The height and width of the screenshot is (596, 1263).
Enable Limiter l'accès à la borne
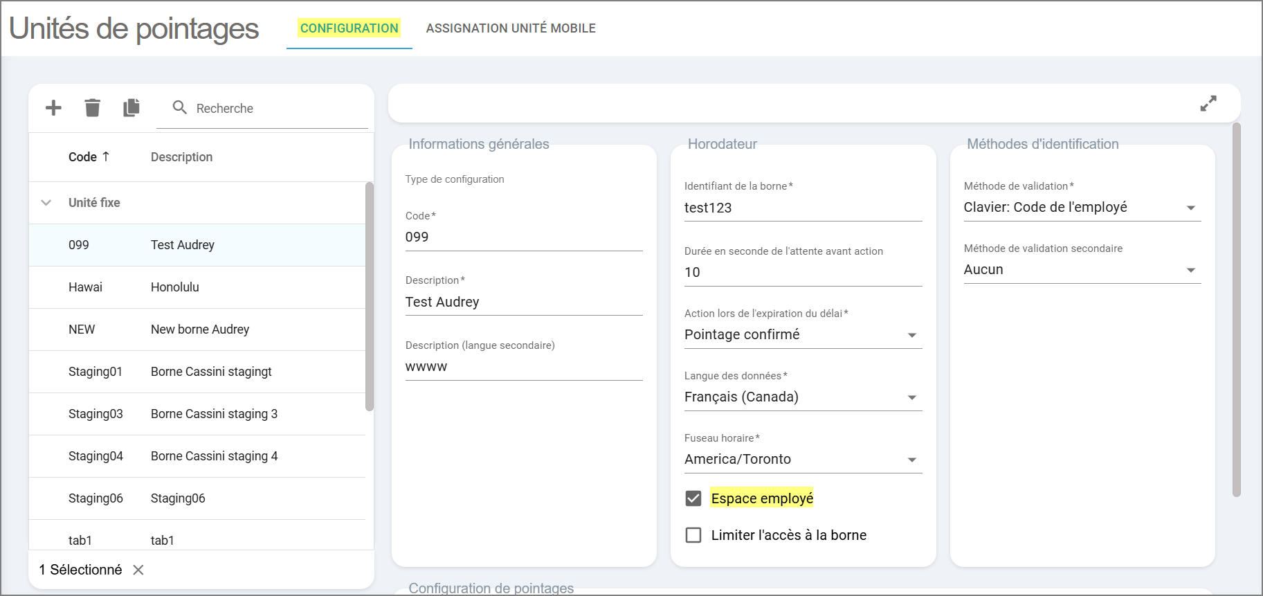coord(693,535)
